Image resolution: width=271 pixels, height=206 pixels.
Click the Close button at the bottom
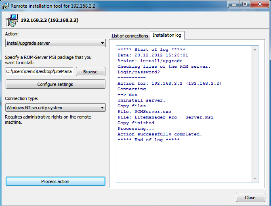[250, 198]
